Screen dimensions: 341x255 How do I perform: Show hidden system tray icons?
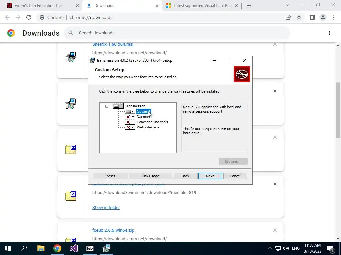point(270,248)
